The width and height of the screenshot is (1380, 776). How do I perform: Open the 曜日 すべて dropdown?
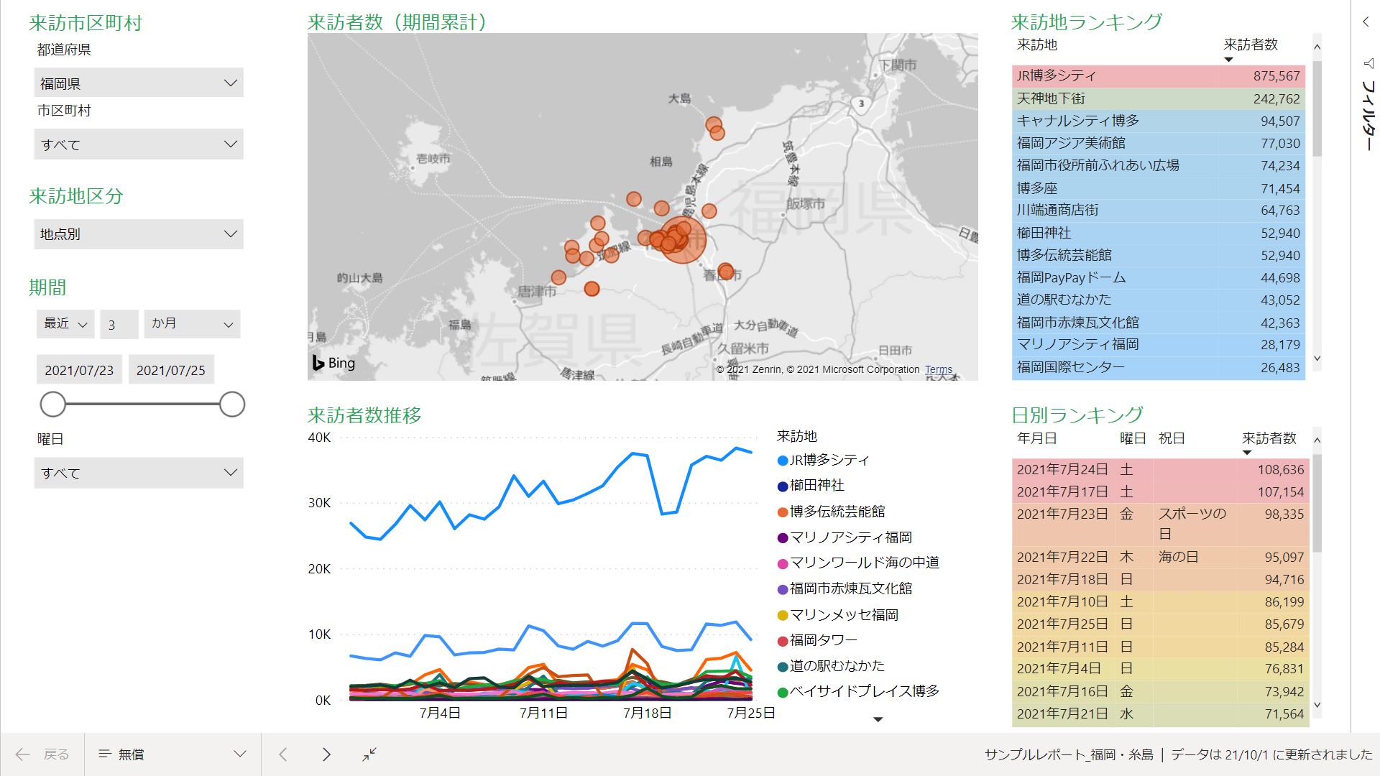[139, 473]
